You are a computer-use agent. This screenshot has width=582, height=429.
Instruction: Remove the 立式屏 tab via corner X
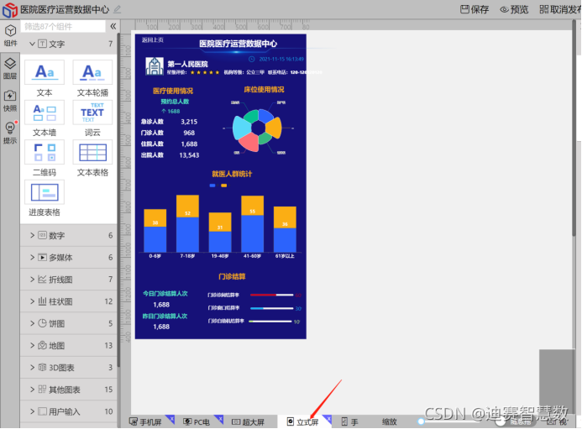tap(328, 419)
